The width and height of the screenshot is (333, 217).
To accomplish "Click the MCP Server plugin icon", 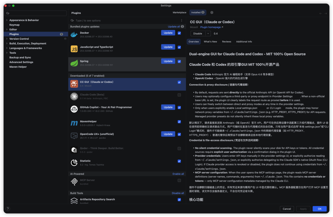I will tap(74, 182).
